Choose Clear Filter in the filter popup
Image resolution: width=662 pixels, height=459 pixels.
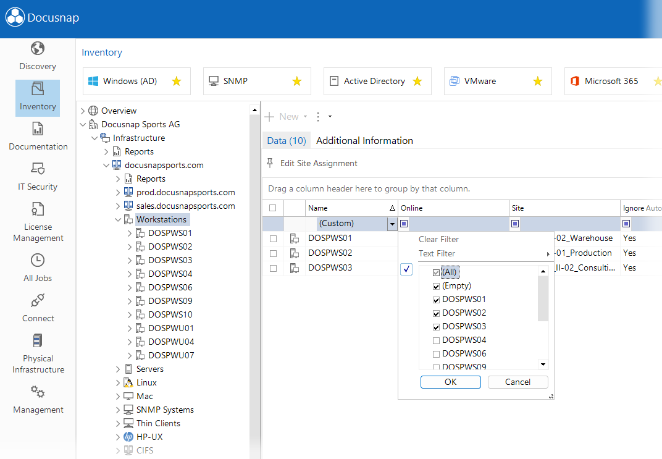coord(438,240)
